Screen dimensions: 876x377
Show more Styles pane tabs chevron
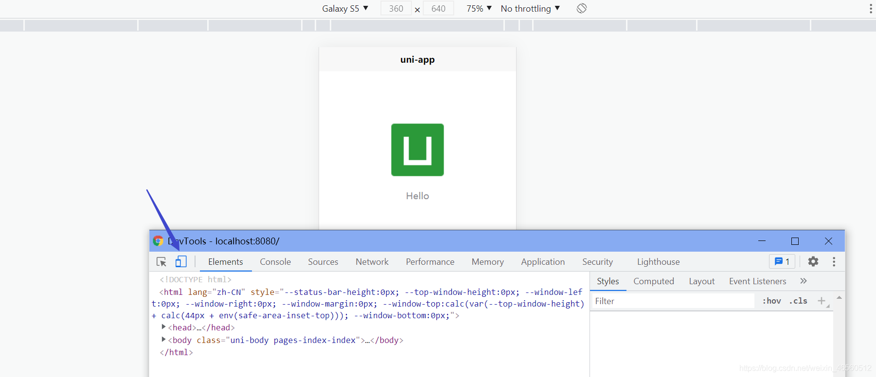804,281
